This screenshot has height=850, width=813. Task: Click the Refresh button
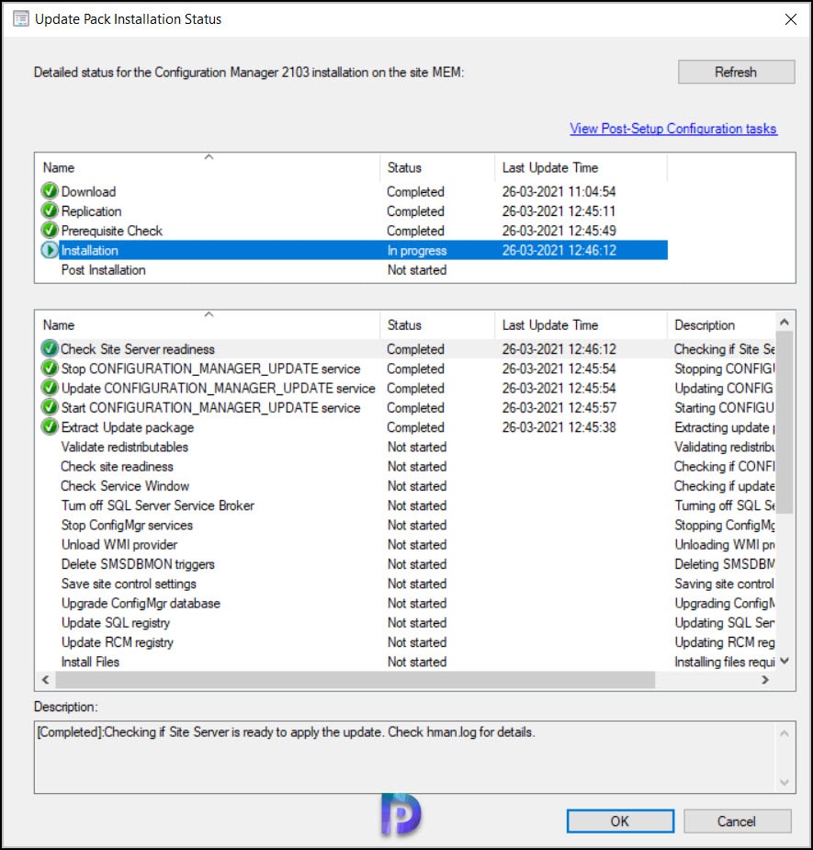tap(736, 72)
